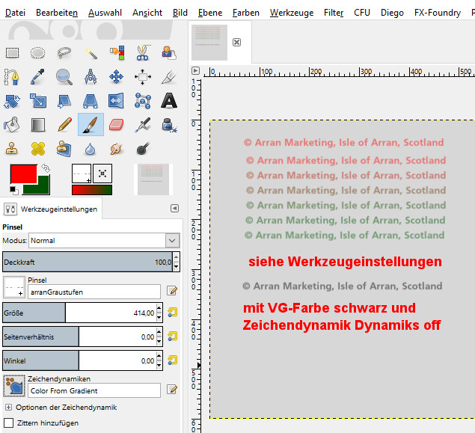The height and width of the screenshot is (433, 475).
Task: Select the Flip tool
Action: [x=117, y=101]
